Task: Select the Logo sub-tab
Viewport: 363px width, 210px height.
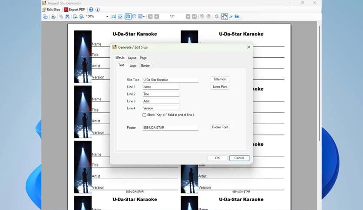Action: coord(133,66)
